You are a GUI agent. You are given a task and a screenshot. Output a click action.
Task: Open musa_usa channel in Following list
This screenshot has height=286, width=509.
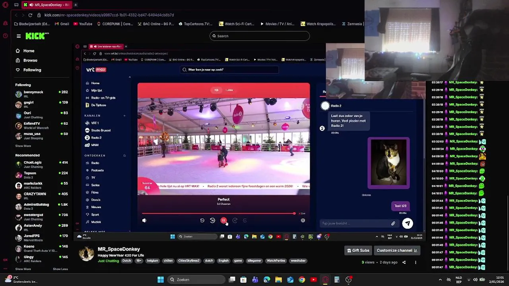41,136
